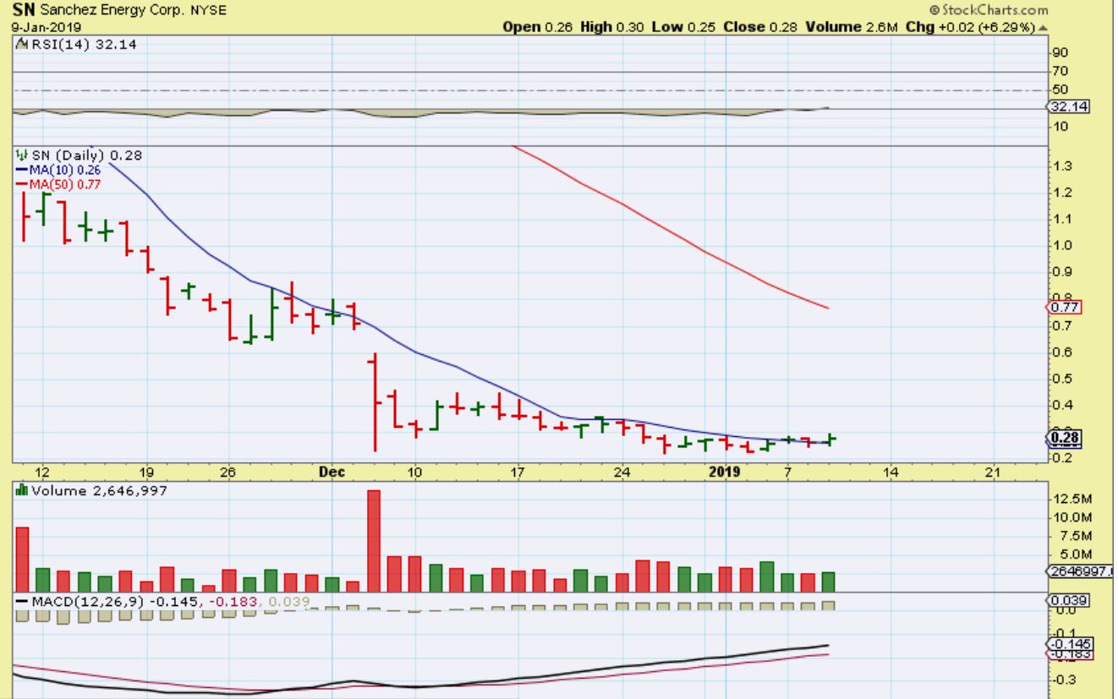The height and width of the screenshot is (699, 1118).
Task: Click the up arrow after the Chg percentage
Action: 1042,27
